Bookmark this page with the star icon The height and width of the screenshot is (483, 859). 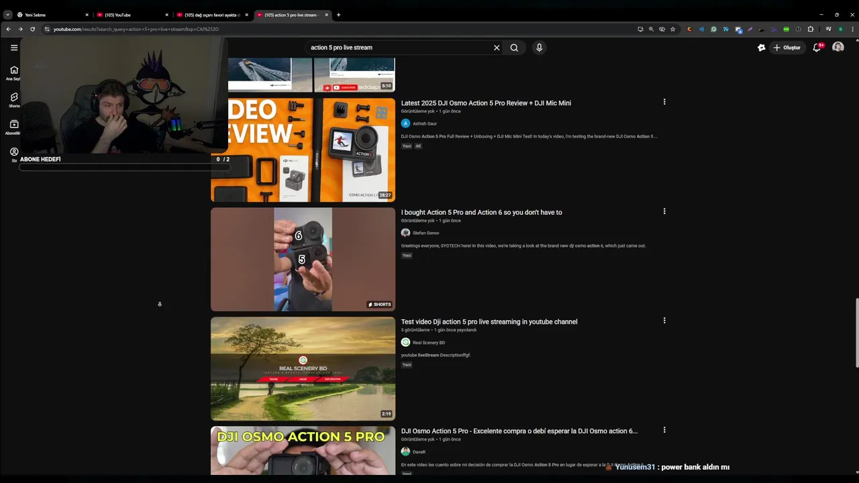coord(672,29)
